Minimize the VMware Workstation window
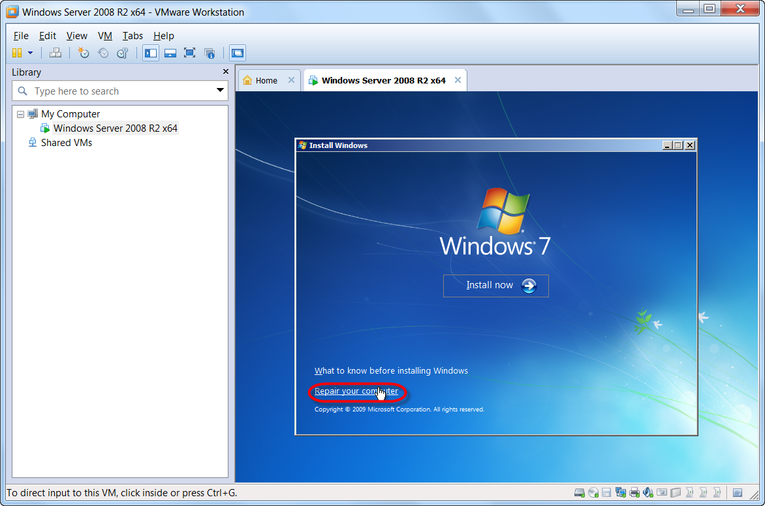The width and height of the screenshot is (765, 506). 688,9
